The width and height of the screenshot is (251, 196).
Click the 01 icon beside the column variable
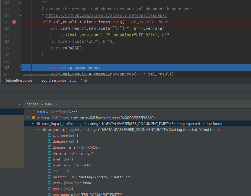click(x=49, y=135)
